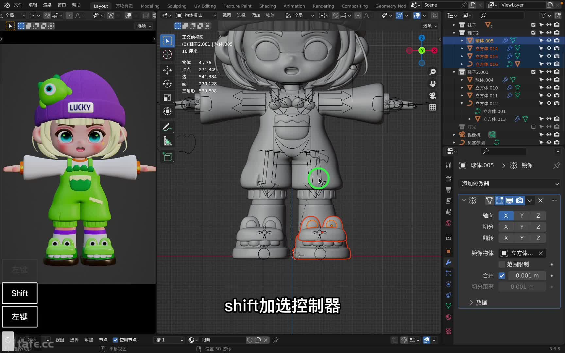565x353 pixels.
Task: Toggle mirror modifier viewport display
Action: coord(509,201)
